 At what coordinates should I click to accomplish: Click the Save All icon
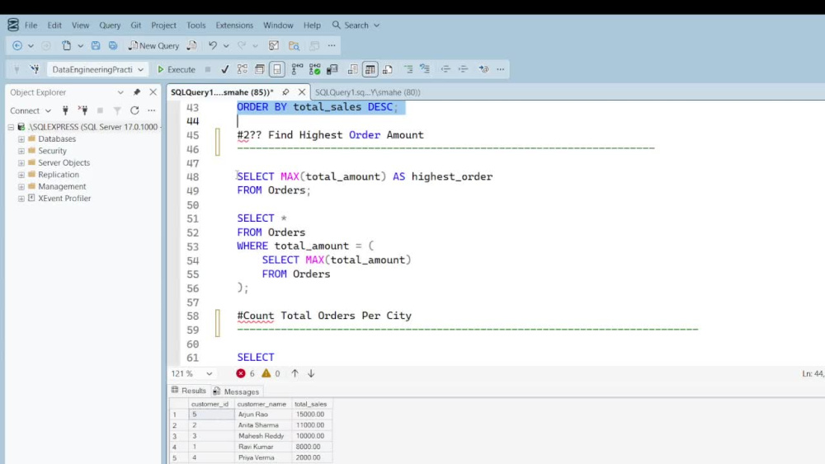click(112, 45)
